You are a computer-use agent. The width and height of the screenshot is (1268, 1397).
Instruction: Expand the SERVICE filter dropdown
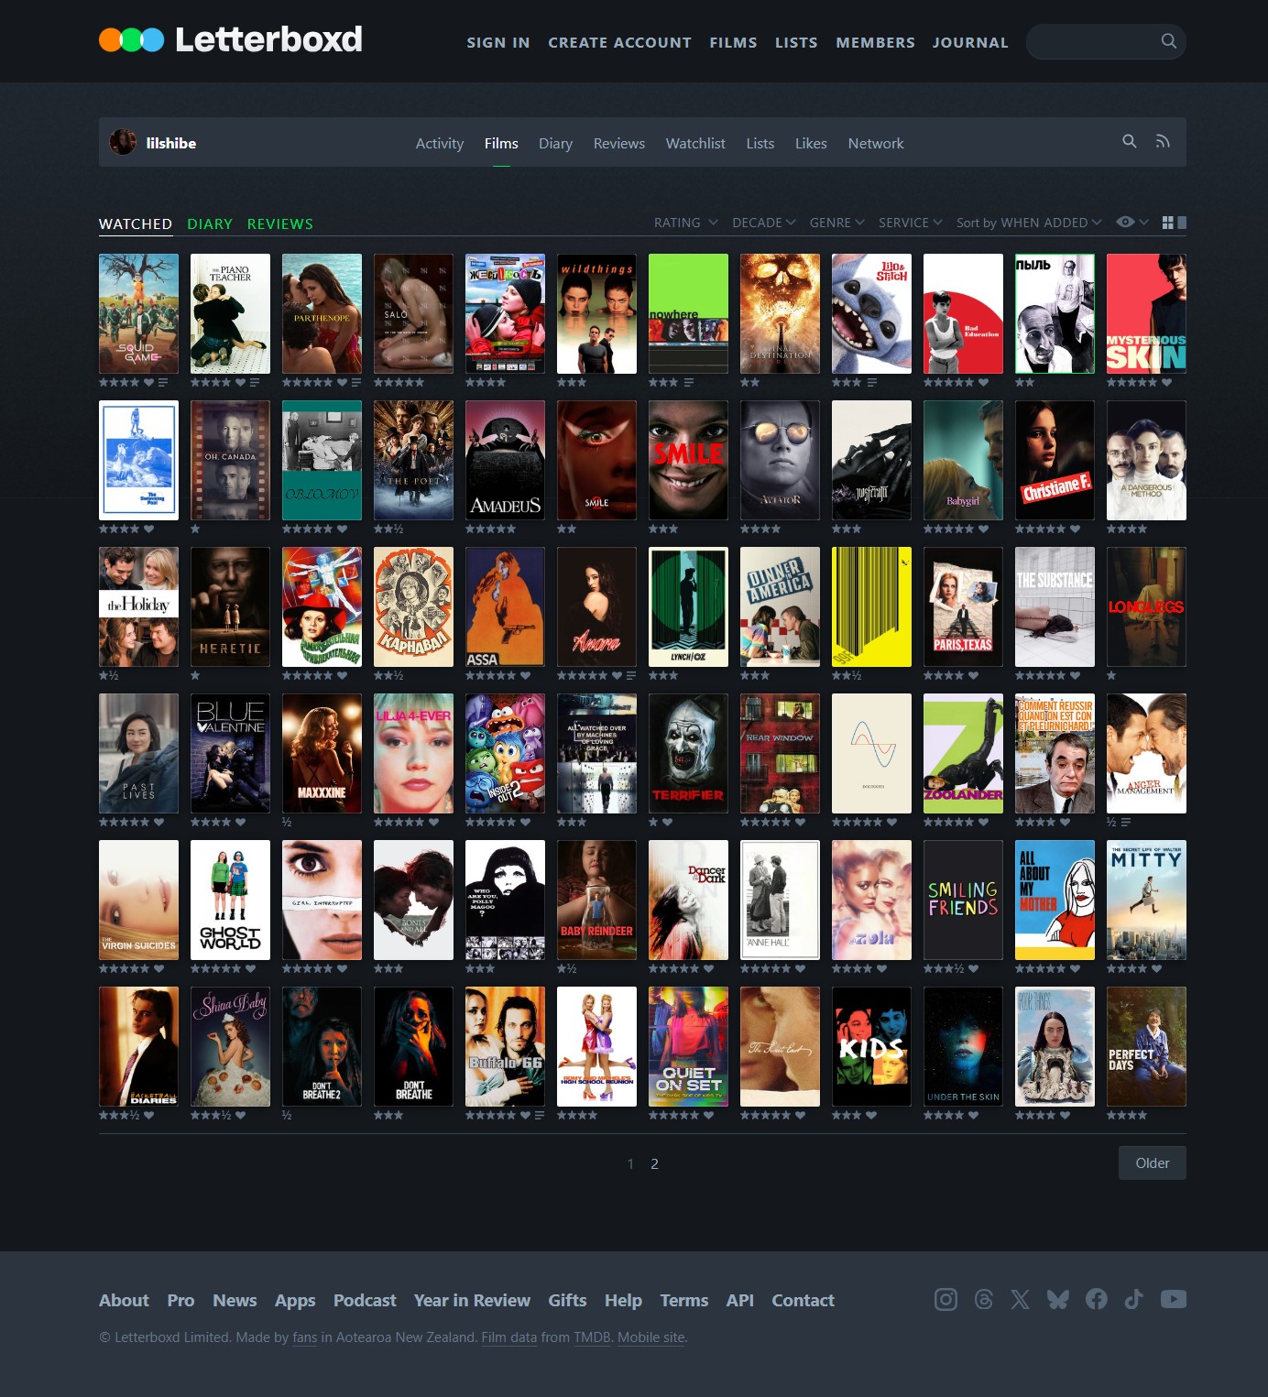pyautogui.click(x=911, y=223)
